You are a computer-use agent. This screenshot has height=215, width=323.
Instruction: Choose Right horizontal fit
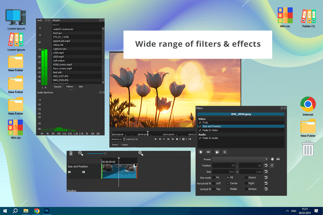(246, 183)
